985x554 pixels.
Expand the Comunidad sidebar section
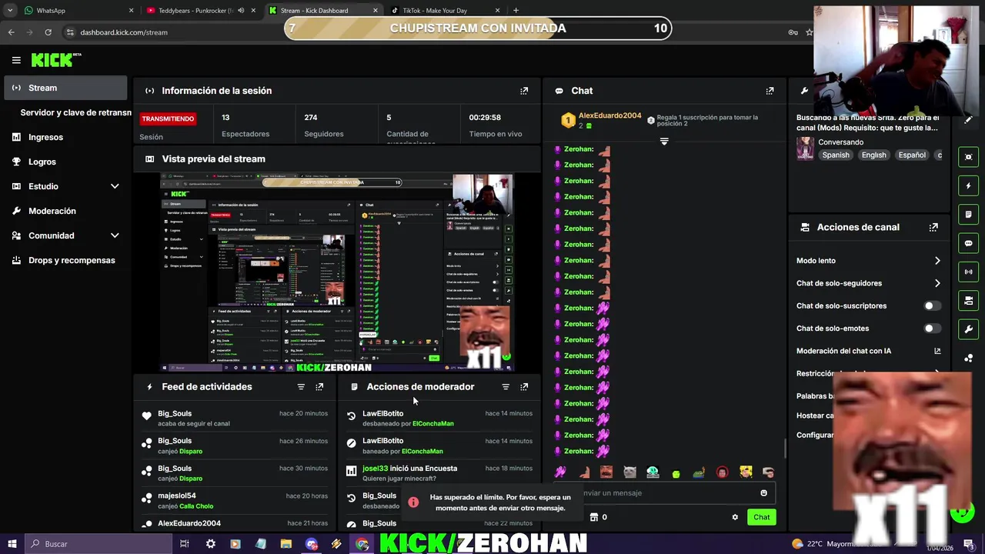pyautogui.click(x=115, y=235)
